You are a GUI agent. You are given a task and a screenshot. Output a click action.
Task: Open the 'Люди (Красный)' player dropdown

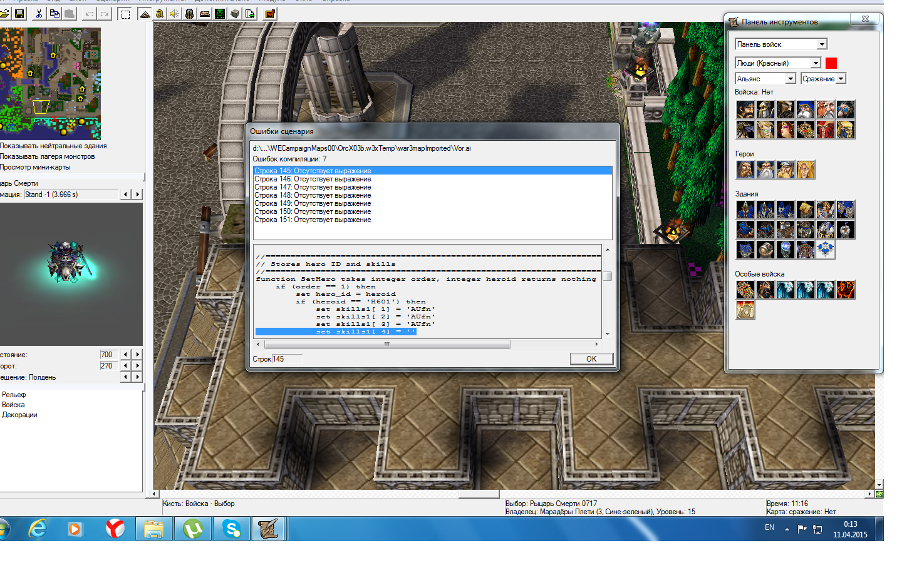pyautogui.click(x=778, y=63)
